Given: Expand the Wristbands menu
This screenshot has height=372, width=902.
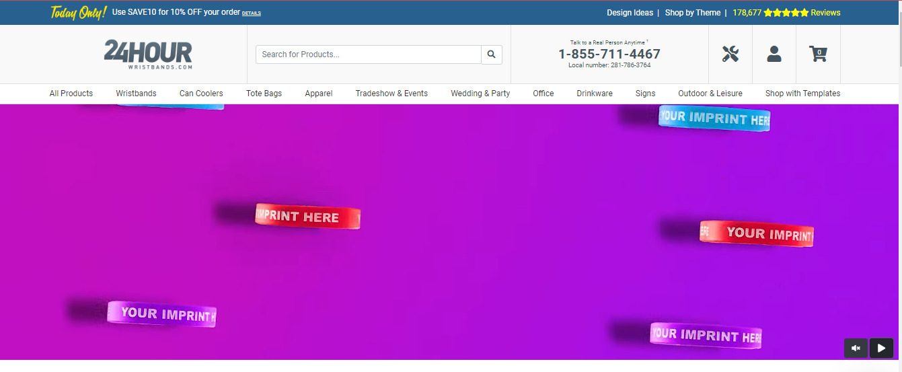Looking at the screenshot, I should pyautogui.click(x=136, y=94).
